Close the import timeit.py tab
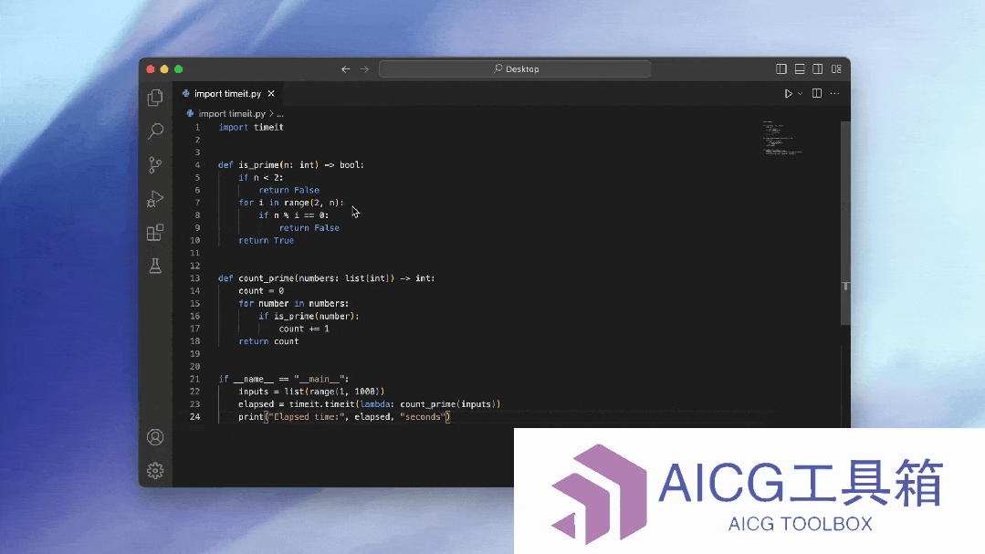The image size is (985, 554). 271,94
